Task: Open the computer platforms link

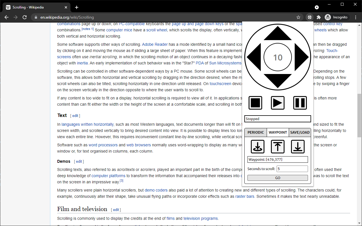Action: pyautogui.click(x=108, y=176)
